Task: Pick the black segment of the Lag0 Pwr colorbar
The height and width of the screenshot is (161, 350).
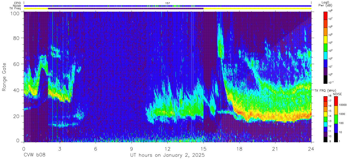Action: tap(326, 79)
